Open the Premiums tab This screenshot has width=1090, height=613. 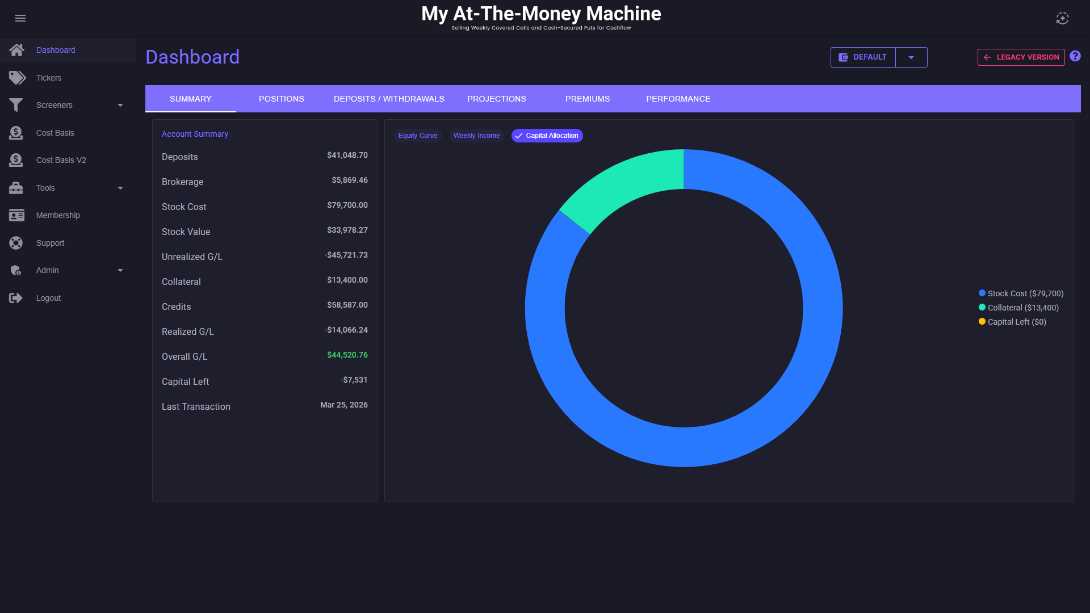coord(587,99)
